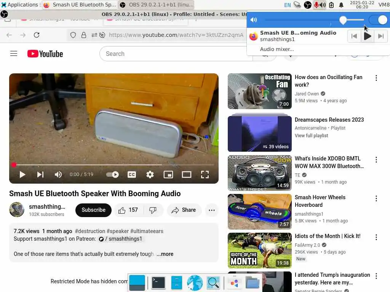This screenshot has width=390, height=292.
Task: Open the application finder magnifier dock icon
Action: (x=213, y=283)
